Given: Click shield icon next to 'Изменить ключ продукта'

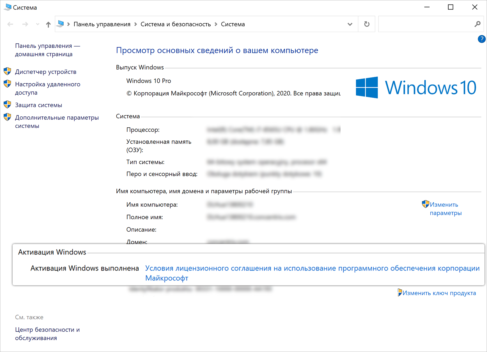Looking at the screenshot, I should (400, 293).
